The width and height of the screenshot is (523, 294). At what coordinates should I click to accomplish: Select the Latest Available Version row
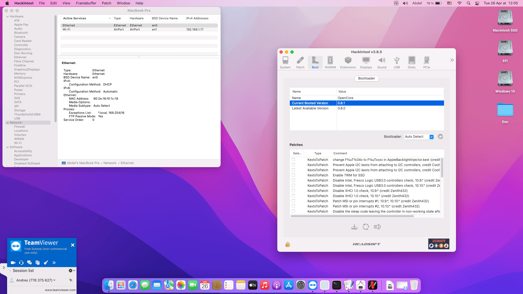[x=367, y=108]
